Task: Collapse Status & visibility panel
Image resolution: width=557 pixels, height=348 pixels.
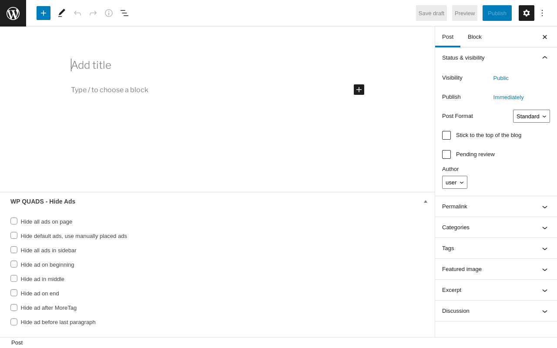Action: click(496, 57)
